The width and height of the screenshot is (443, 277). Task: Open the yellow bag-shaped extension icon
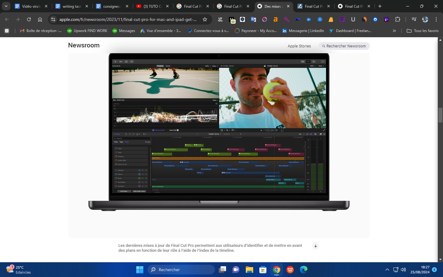click(331, 19)
